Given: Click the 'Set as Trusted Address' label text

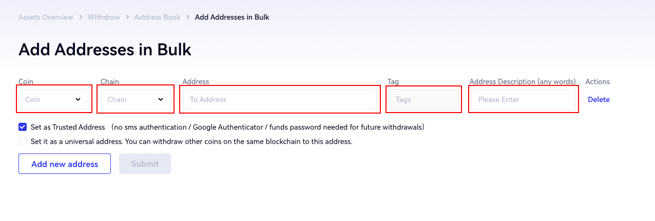Looking at the screenshot, I should [68, 127].
